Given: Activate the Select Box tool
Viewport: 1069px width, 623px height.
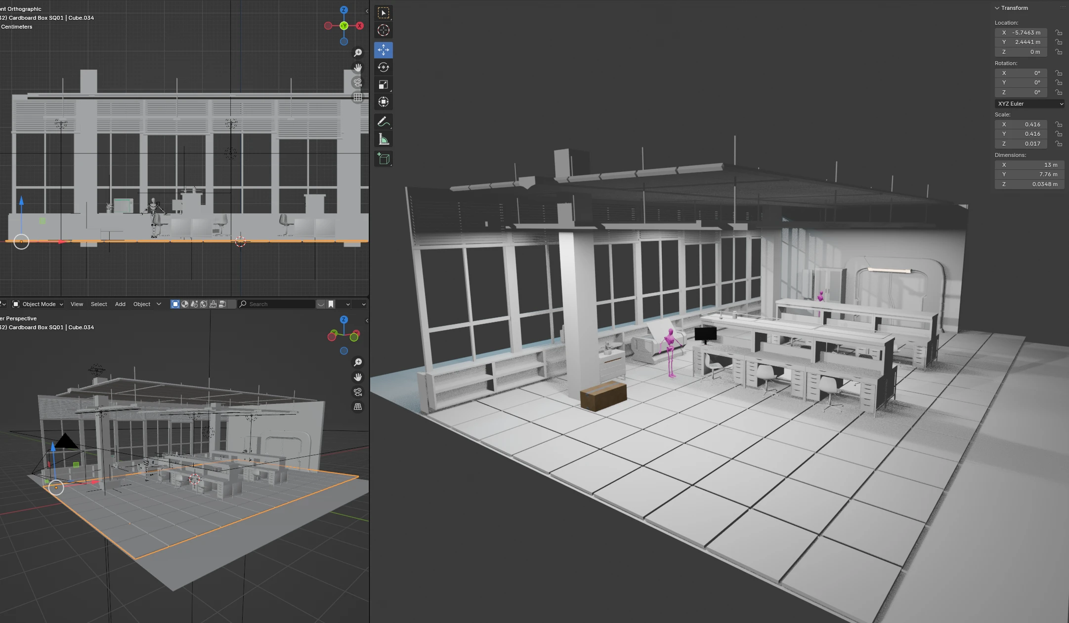Looking at the screenshot, I should tap(384, 13).
